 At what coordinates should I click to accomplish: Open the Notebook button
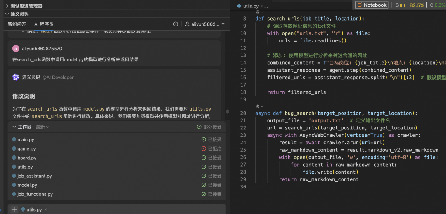(372, 5)
